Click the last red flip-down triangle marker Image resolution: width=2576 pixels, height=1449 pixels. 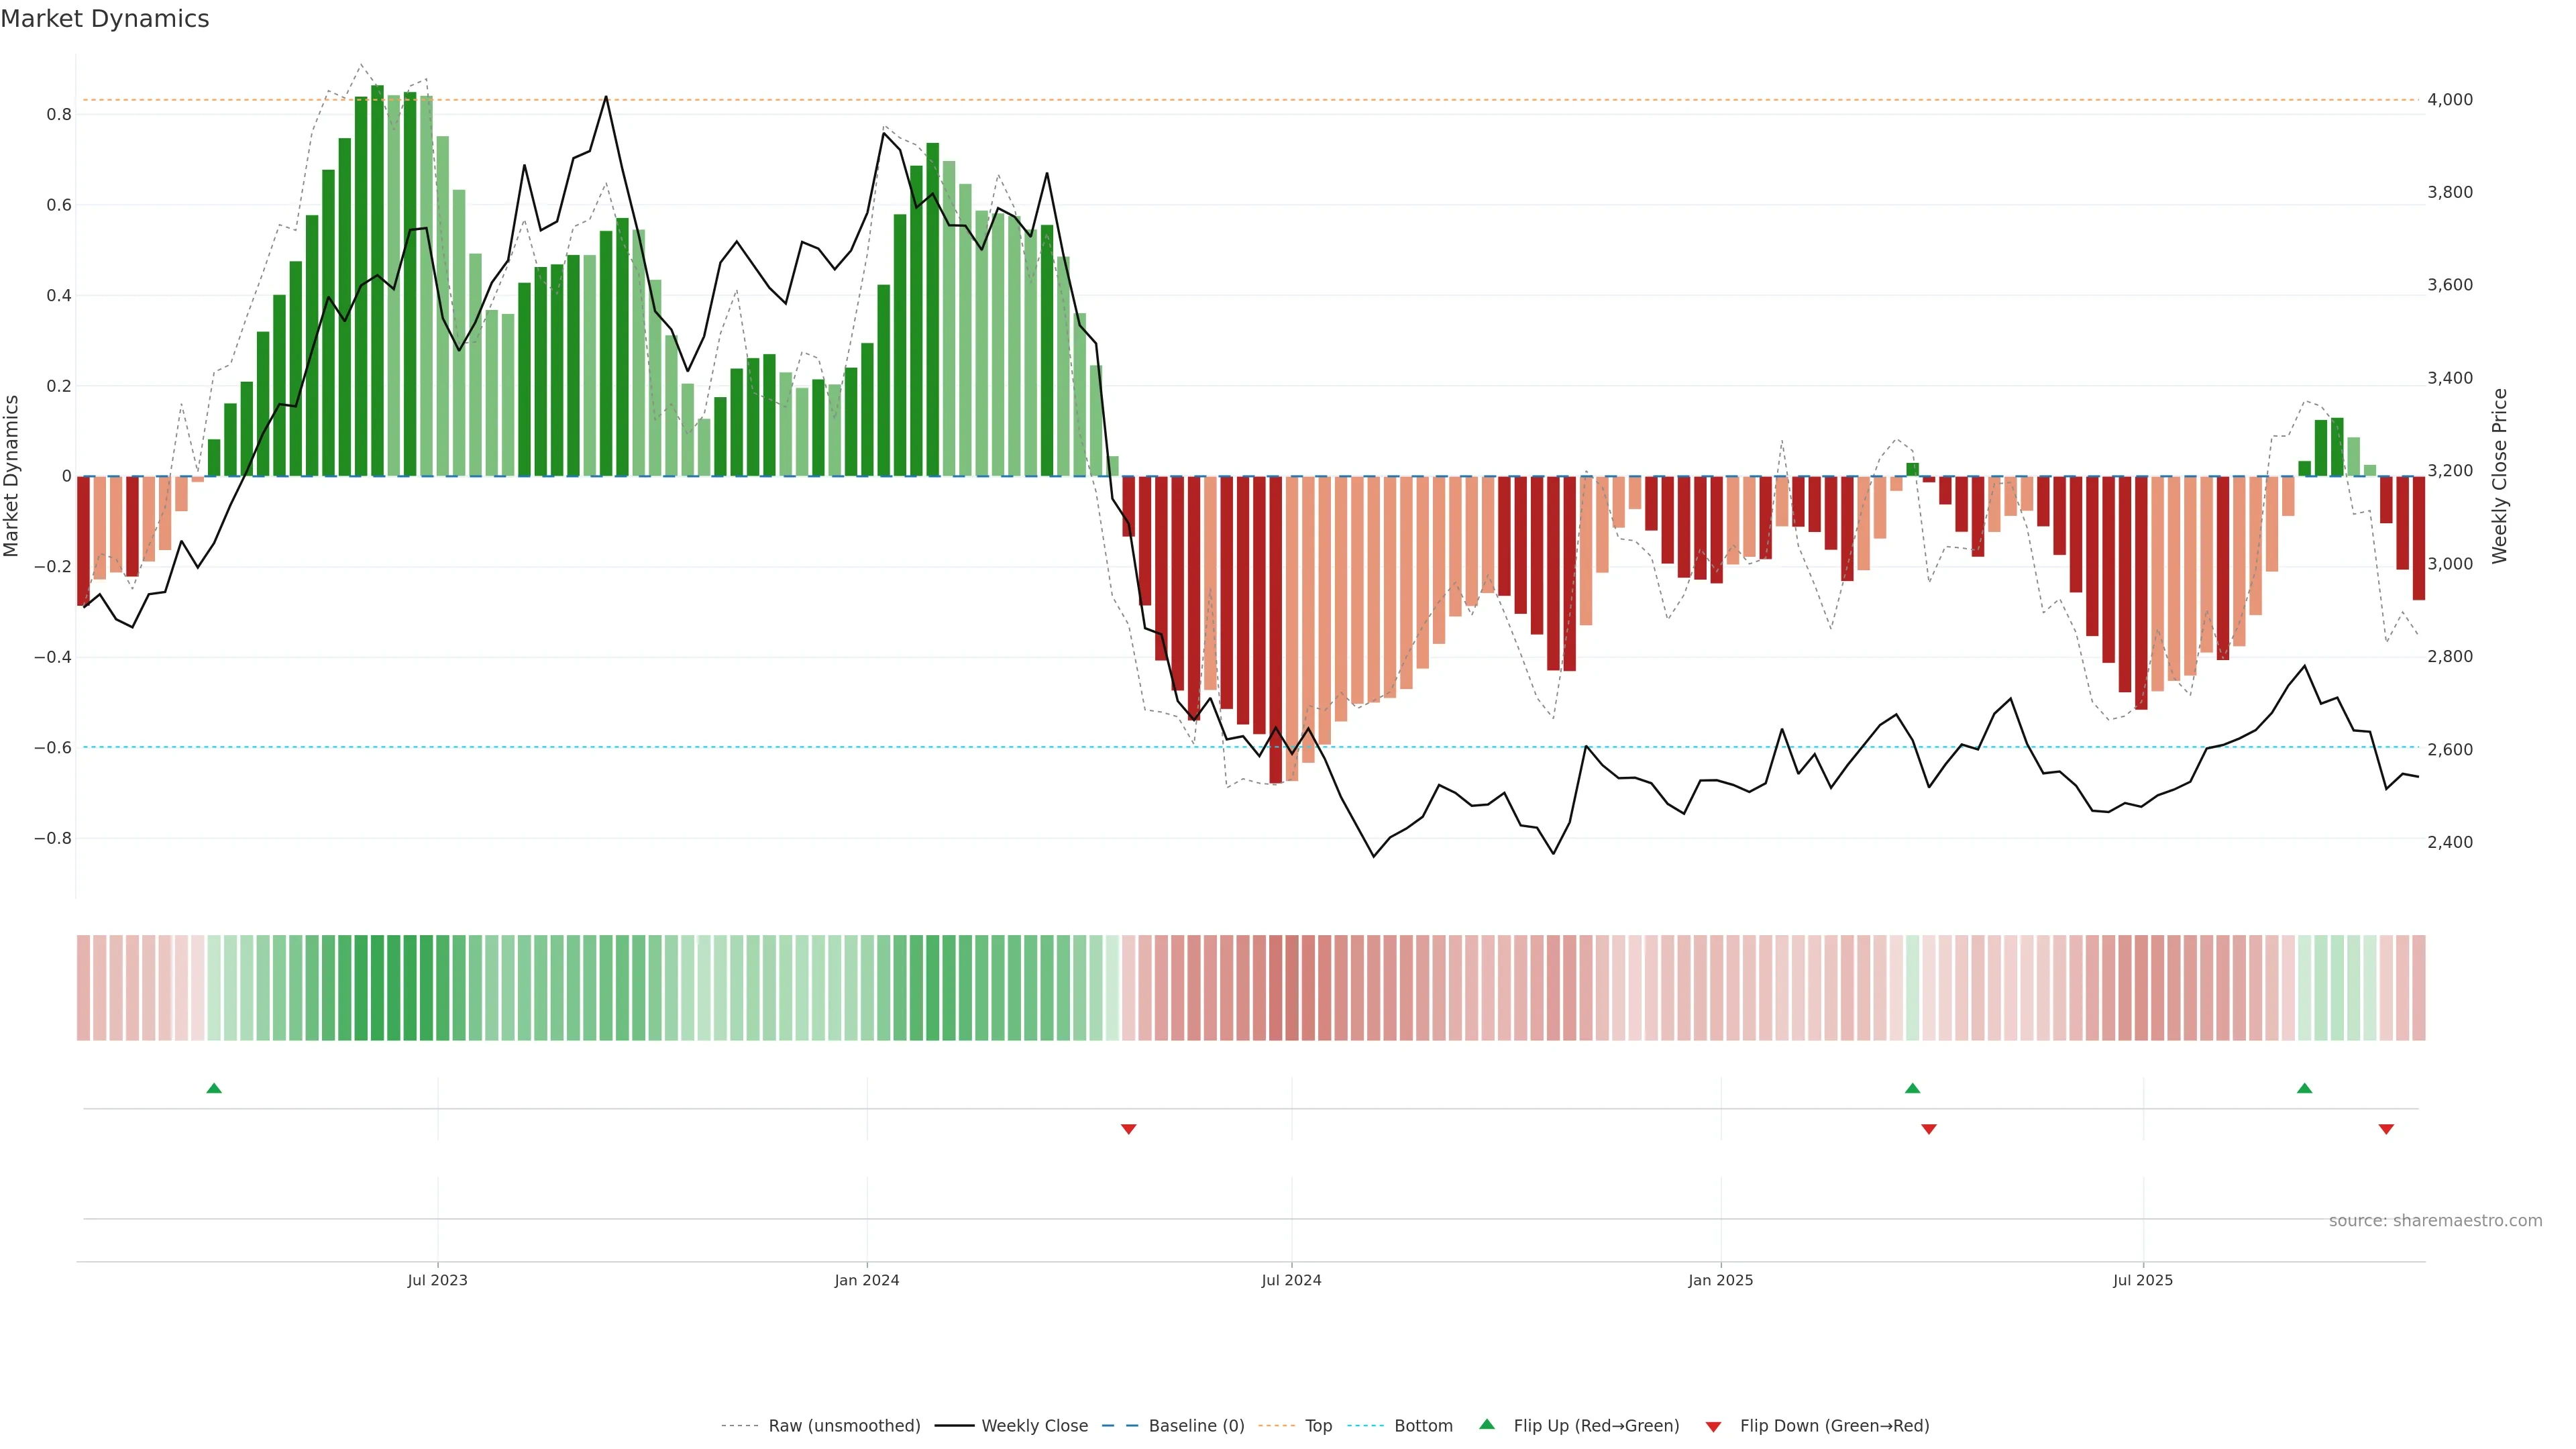2386,1129
